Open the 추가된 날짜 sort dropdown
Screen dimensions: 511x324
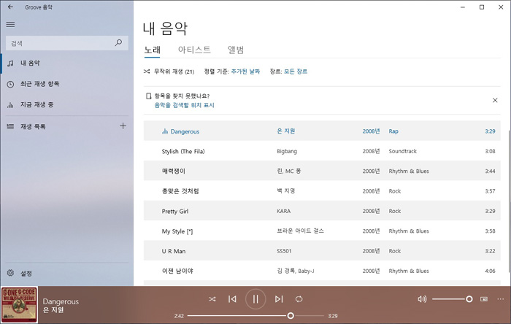pyautogui.click(x=245, y=72)
